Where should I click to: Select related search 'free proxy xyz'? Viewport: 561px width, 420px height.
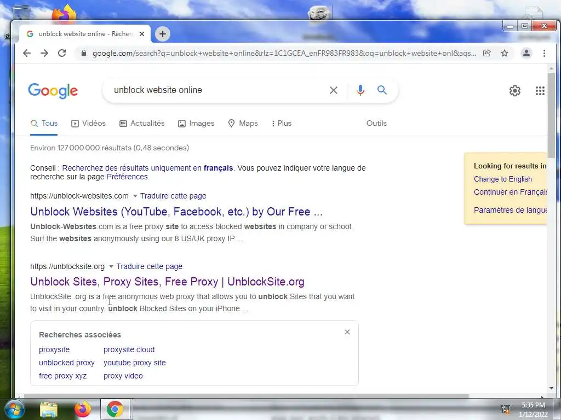(63, 376)
